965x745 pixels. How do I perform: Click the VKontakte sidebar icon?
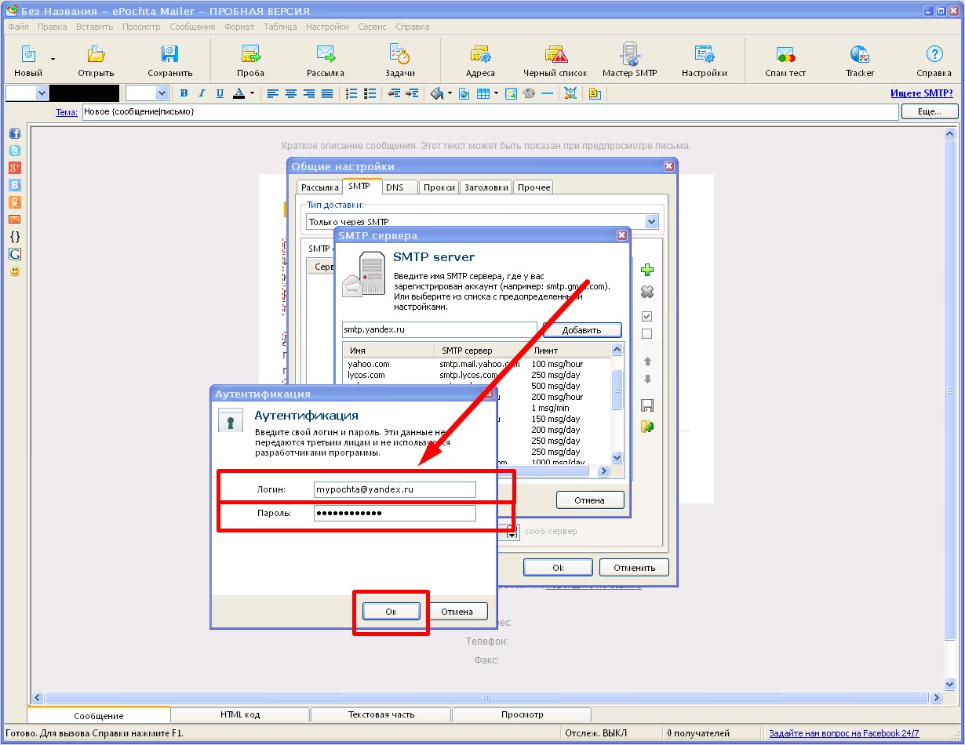[14, 185]
